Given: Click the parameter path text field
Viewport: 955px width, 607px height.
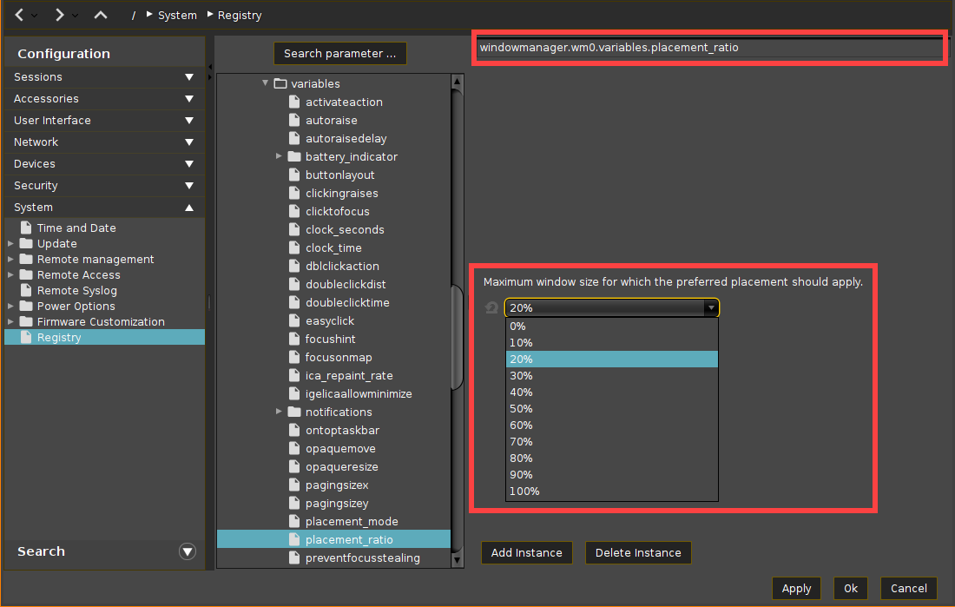Looking at the screenshot, I should pyautogui.click(x=708, y=48).
